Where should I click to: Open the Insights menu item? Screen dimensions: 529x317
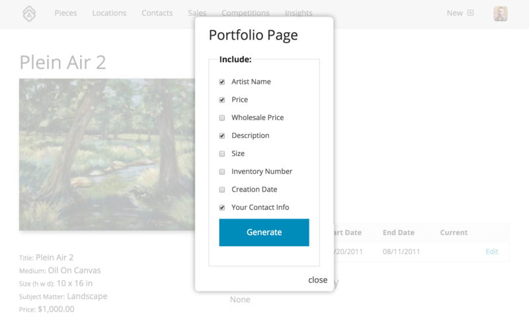pos(299,13)
